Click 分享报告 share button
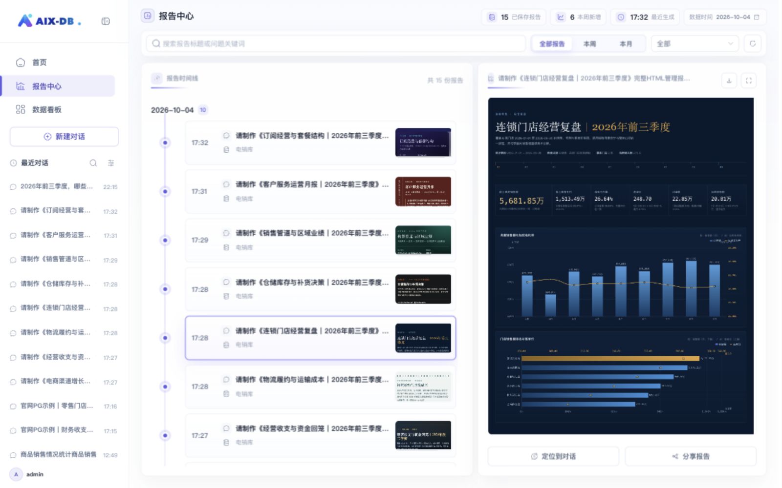Image resolution: width=782 pixels, height=488 pixels. pyautogui.click(x=691, y=456)
